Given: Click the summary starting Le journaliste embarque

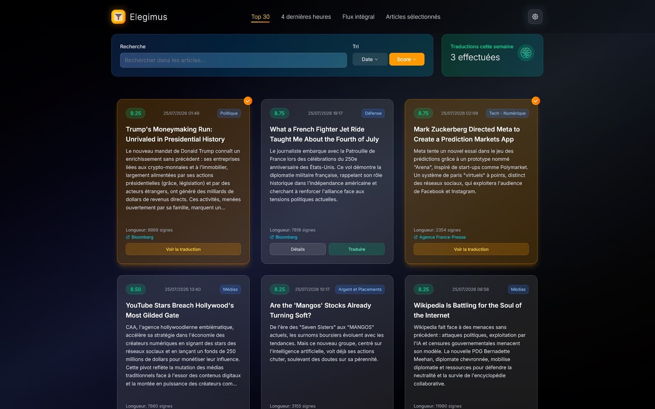Looking at the screenshot, I should point(326,175).
